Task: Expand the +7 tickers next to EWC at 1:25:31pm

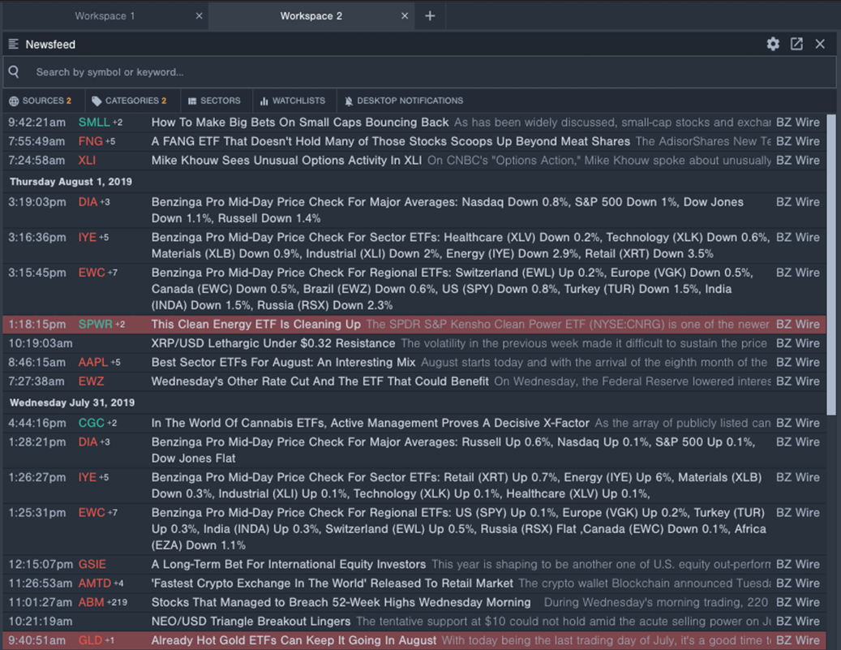Action: 113,513
